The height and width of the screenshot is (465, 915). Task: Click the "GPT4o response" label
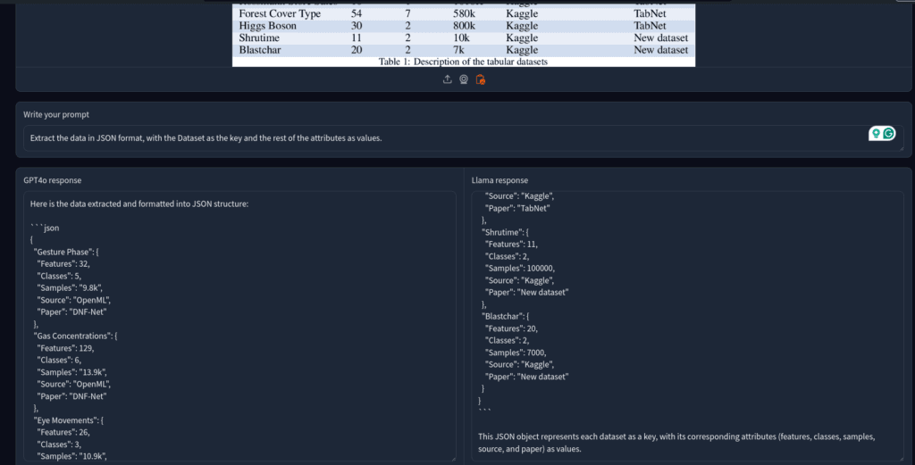(52, 180)
